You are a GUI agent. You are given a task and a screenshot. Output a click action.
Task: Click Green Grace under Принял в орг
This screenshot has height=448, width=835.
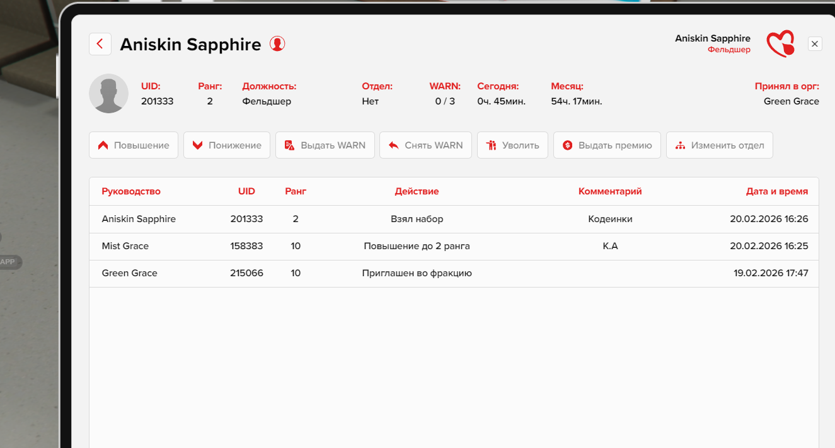pyautogui.click(x=791, y=101)
